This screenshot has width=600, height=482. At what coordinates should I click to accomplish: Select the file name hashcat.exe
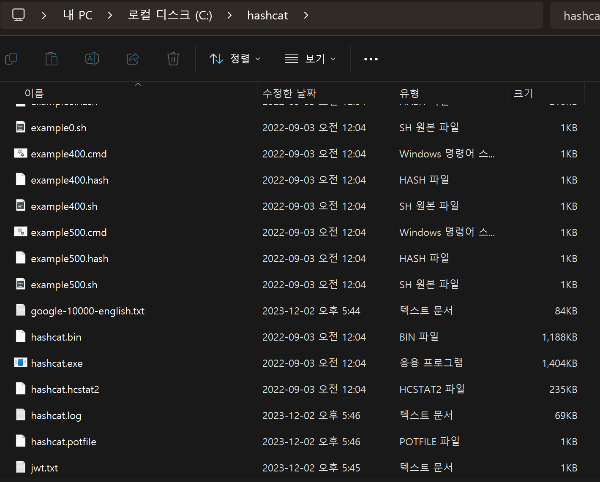click(x=57, y=363)
